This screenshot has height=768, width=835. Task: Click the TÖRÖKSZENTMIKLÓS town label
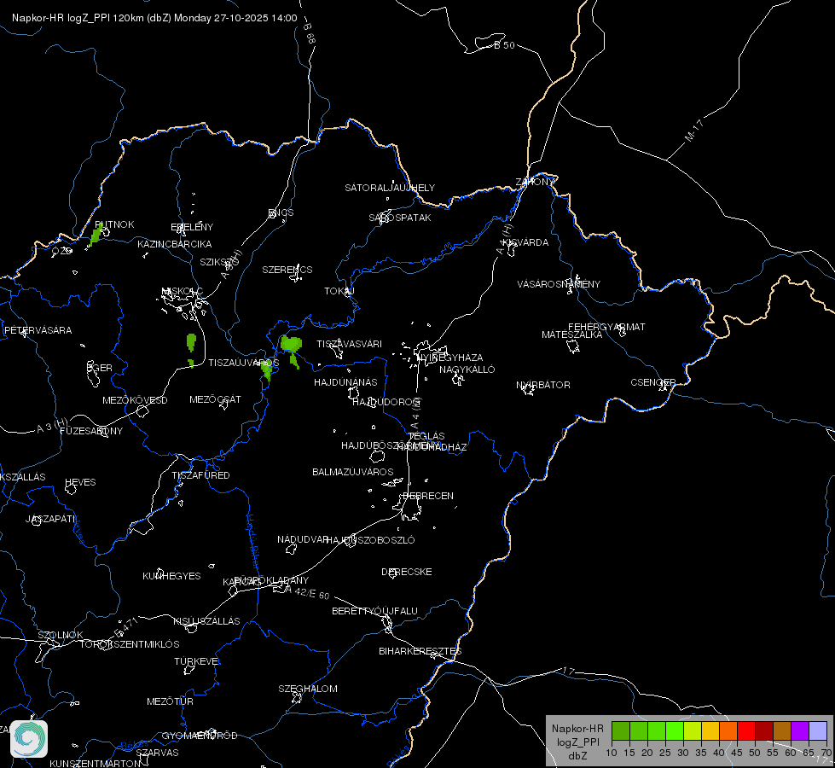pyautogui.click(x=130, y=644)
